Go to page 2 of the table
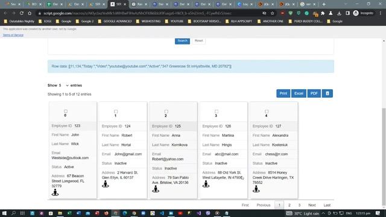This screenshot has width=386, height=217. [x=289, y=205]
